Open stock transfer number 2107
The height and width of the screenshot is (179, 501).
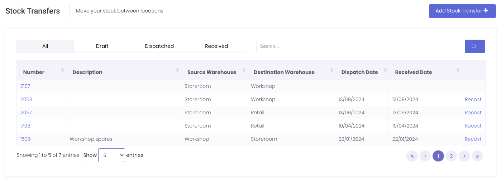pos(25,86)
